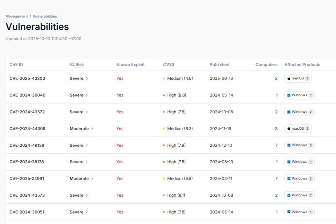This screenshot has height=224, width=336.
Task: Click Windows logo for CVE-2024-43573
Action: point(289,195)
